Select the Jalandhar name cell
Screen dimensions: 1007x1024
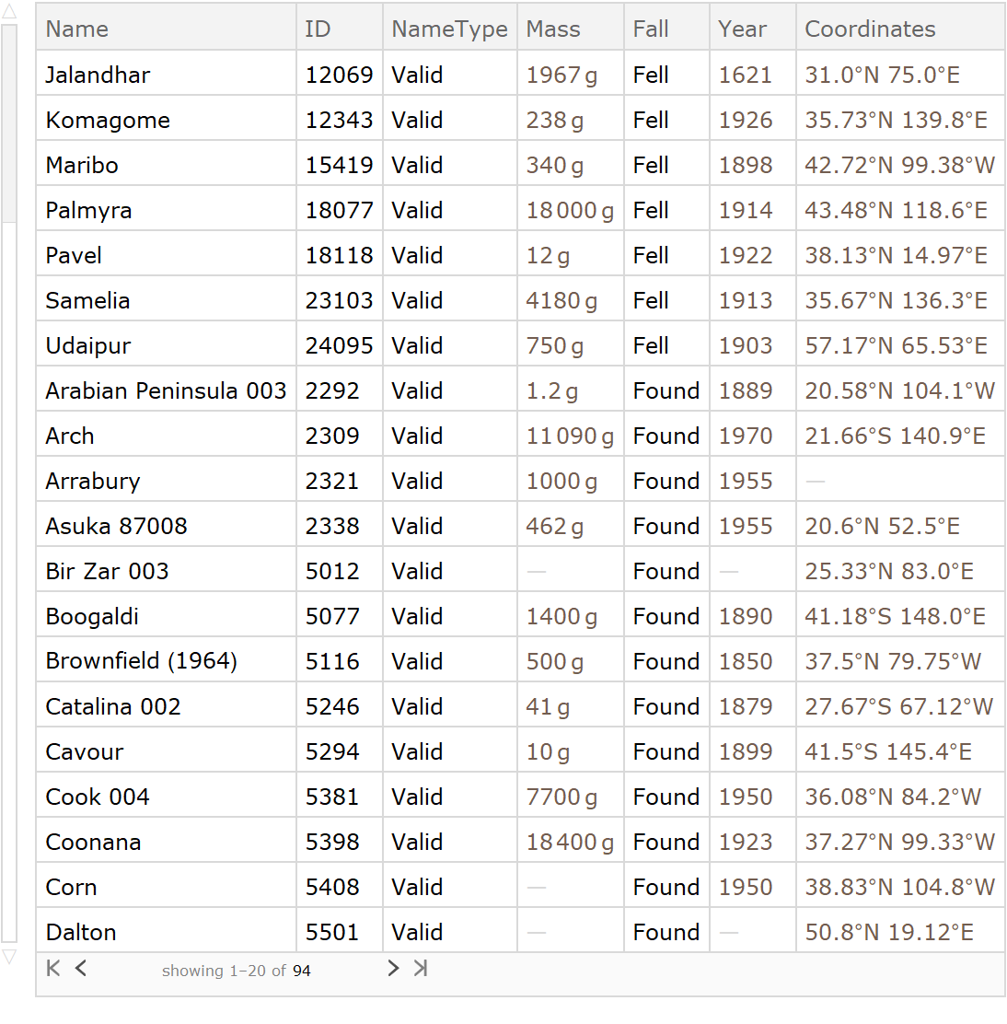98,76
